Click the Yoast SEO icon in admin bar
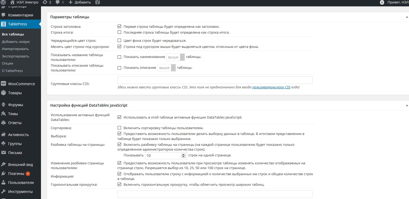The image size is (409, 199). tap(98, 2)
